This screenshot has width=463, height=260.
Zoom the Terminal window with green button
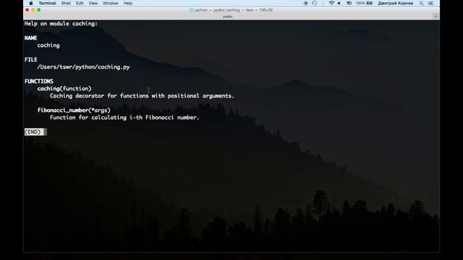pos(38,10)
